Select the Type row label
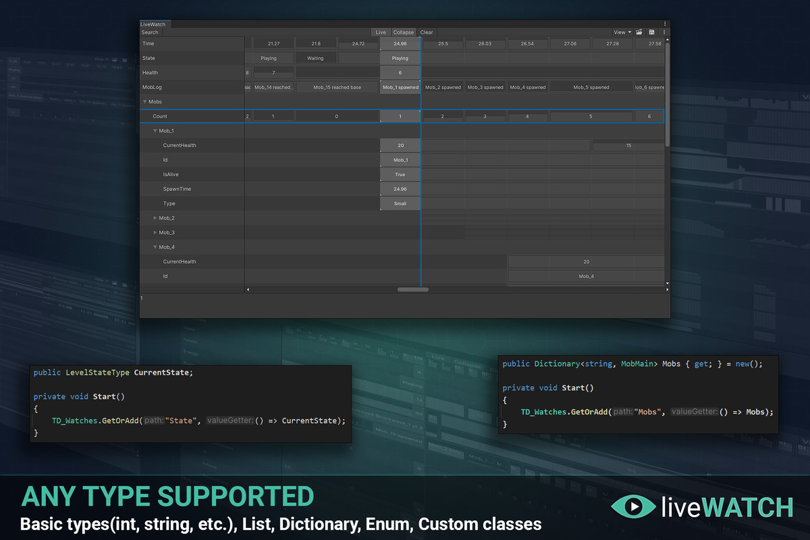Screen dimensions: 810x540 point(169,203)
